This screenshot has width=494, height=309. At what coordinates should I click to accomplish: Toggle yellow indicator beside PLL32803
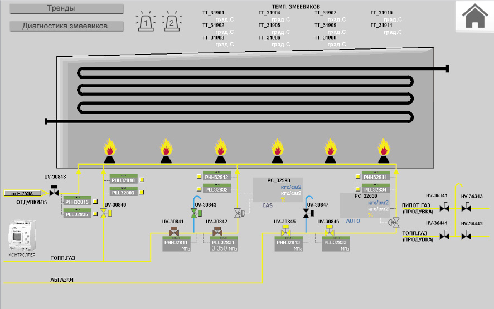[x=142, y=192]
